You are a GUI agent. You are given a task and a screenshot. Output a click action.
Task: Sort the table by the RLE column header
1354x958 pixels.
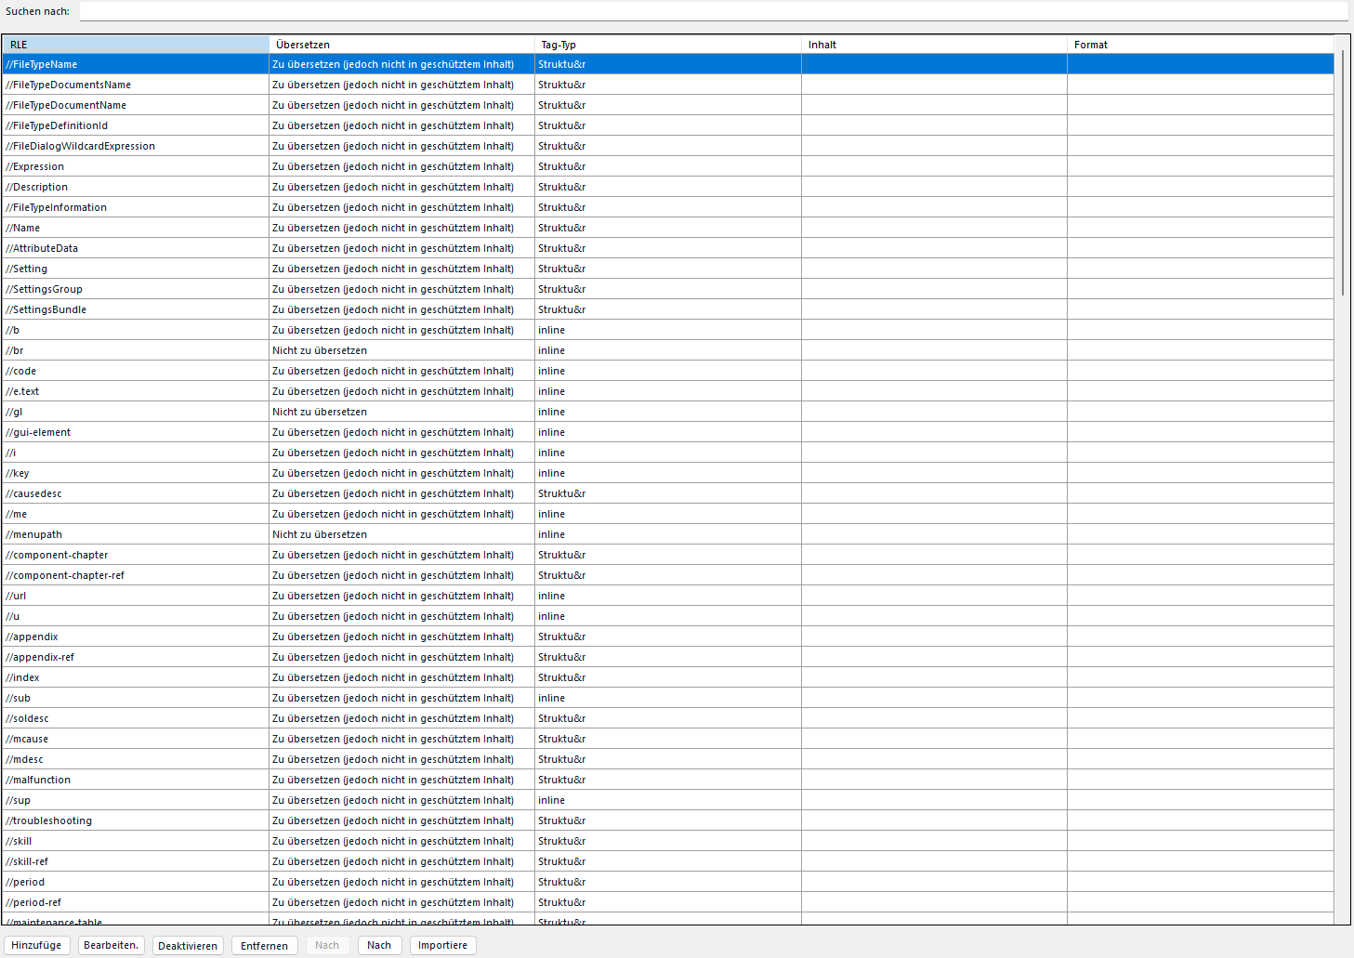[x=135, y=44]
